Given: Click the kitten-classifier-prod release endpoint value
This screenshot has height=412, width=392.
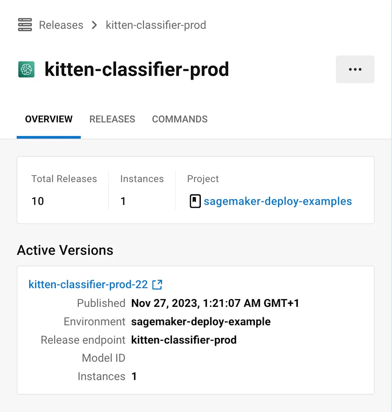Looking at the screenshot, I should (x=184, y=340).
